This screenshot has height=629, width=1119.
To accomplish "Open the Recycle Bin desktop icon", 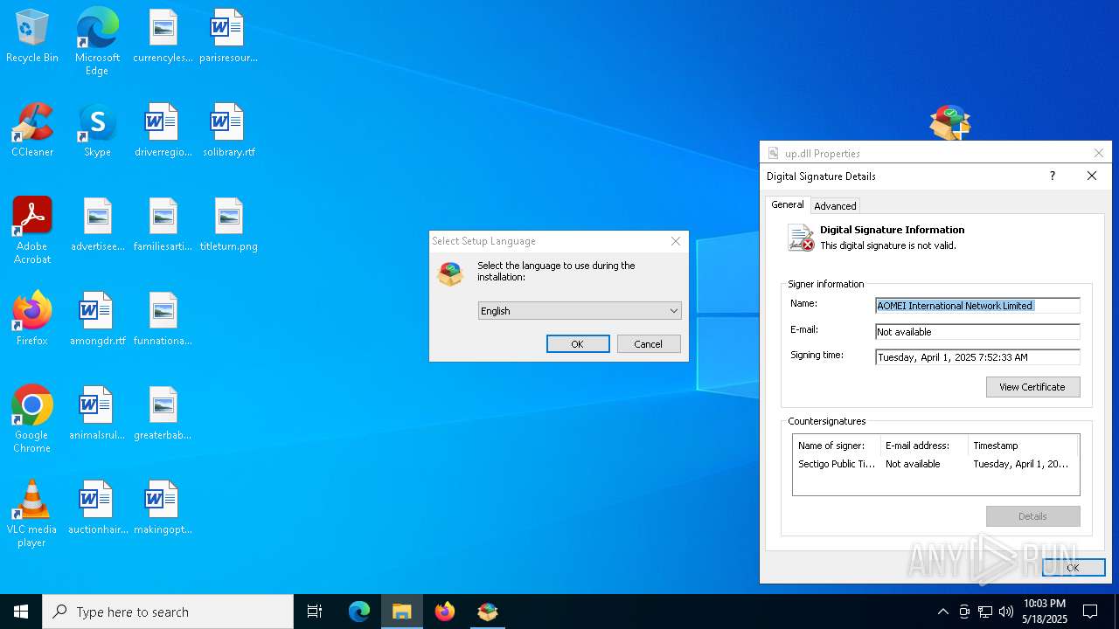I will point(32,37).
